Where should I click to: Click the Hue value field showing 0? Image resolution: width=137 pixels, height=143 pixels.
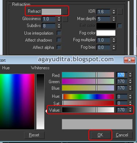click(x=122, y=97)
